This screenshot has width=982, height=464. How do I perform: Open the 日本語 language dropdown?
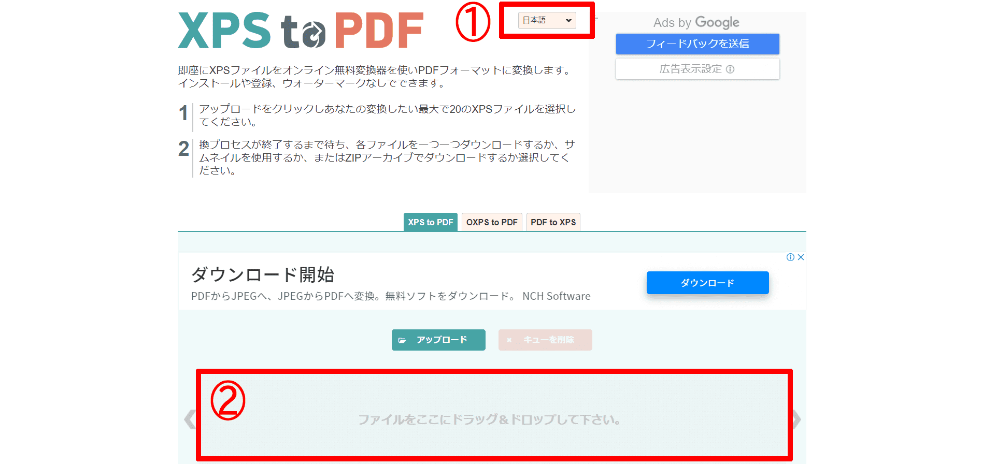tap(547, 21)
